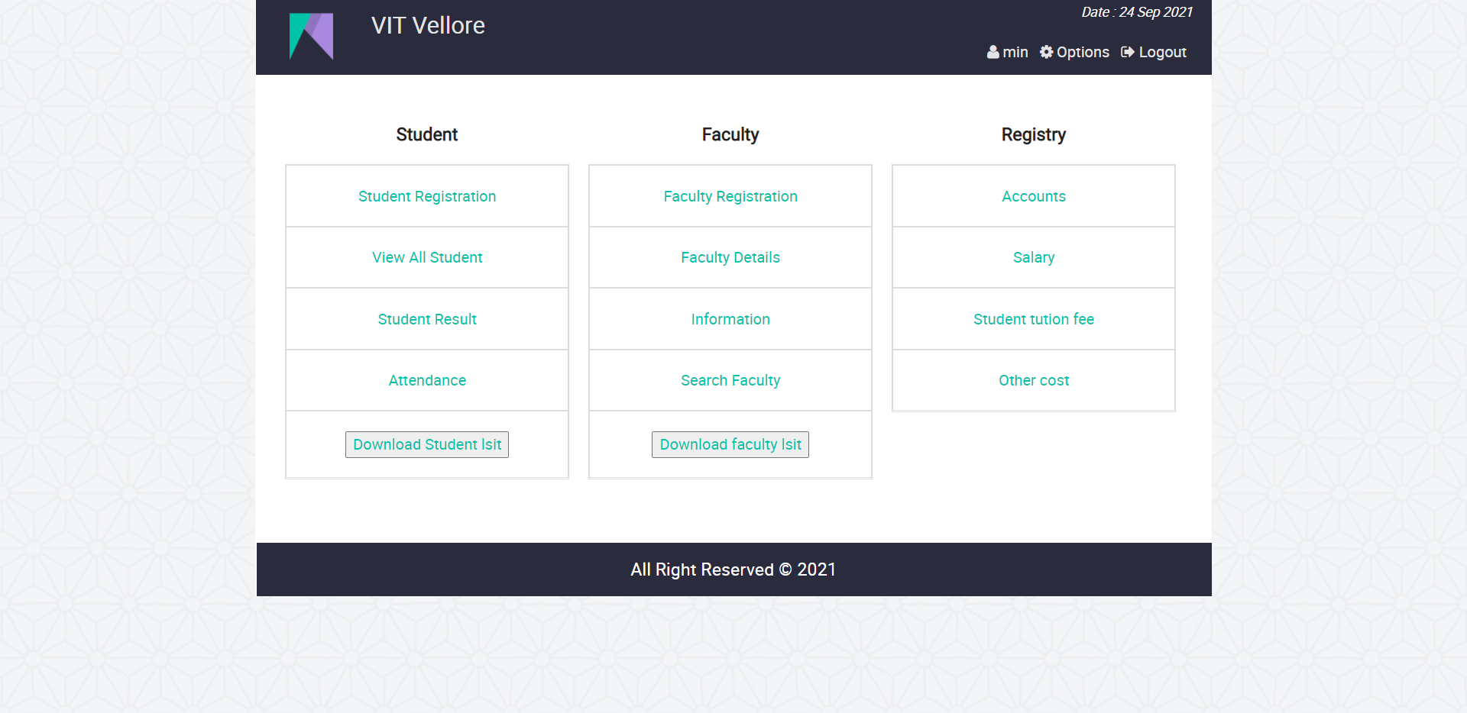Viewport: 1467px width, 713px height.
Task: Open the Salary page
Action: pos(1033,257)
